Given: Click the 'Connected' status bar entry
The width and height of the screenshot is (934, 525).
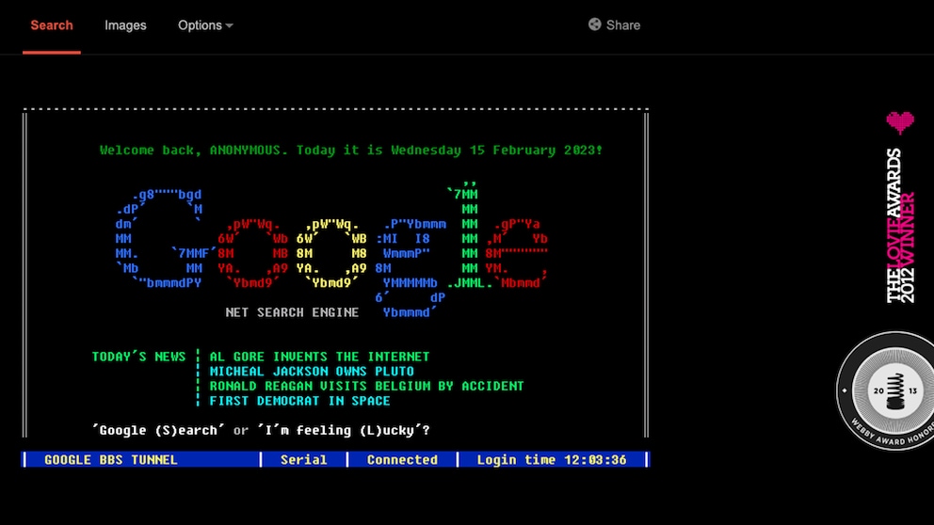Looking at the screenshot, I should pyautogui.click(x=402, y=460).
